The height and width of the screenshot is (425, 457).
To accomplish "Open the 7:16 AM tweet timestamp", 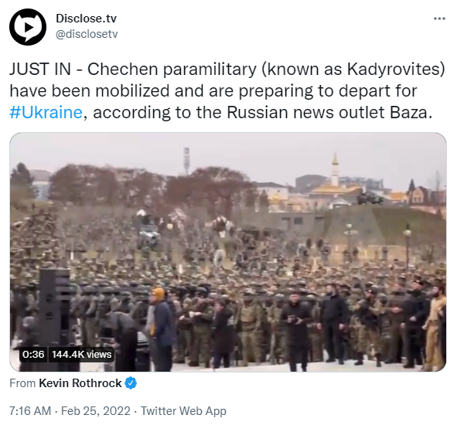I will point(30,411).
